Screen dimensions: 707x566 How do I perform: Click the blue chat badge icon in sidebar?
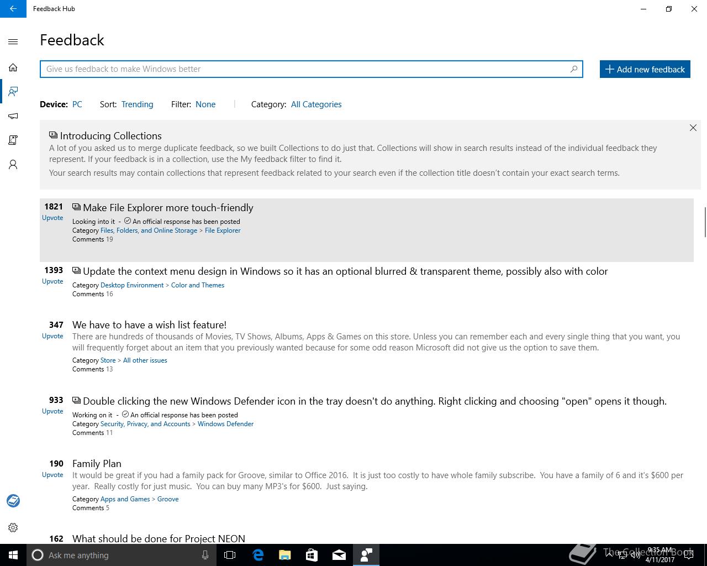pos(13,501)
